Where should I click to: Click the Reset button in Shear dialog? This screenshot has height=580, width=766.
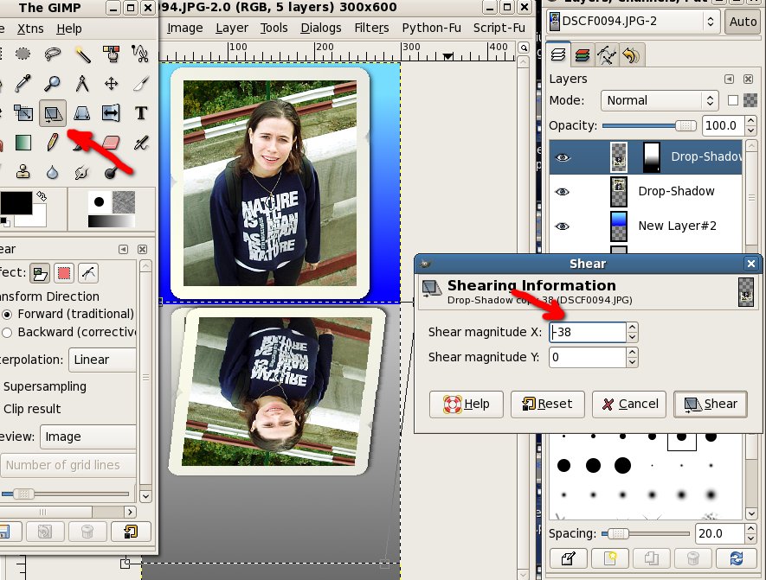[547, 404]
